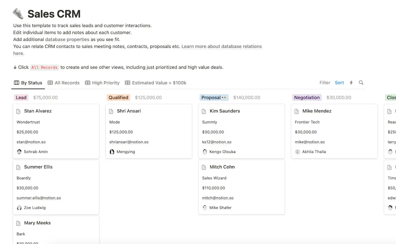Image resolution: width=396 pixels, height=244 pixels.
Task: Click the shoe emoji next to Sales CRM title
Action: tap(17, 13)
